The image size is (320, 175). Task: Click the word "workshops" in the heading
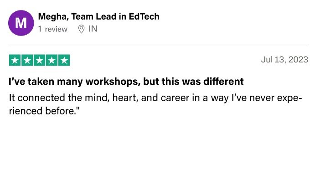(113, 82)
